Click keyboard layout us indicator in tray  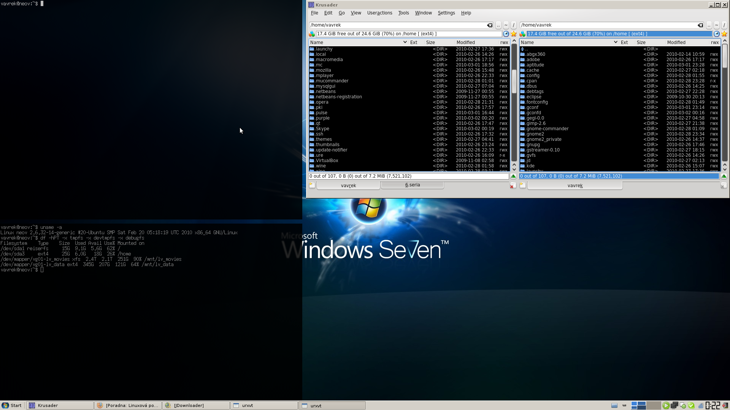pos(624,405)
